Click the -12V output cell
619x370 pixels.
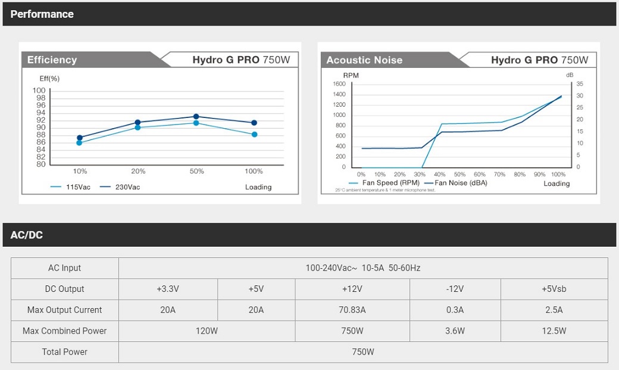(x=455, y=289)
